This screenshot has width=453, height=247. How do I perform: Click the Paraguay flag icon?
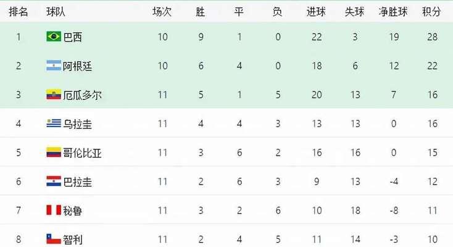coord(54,181)
